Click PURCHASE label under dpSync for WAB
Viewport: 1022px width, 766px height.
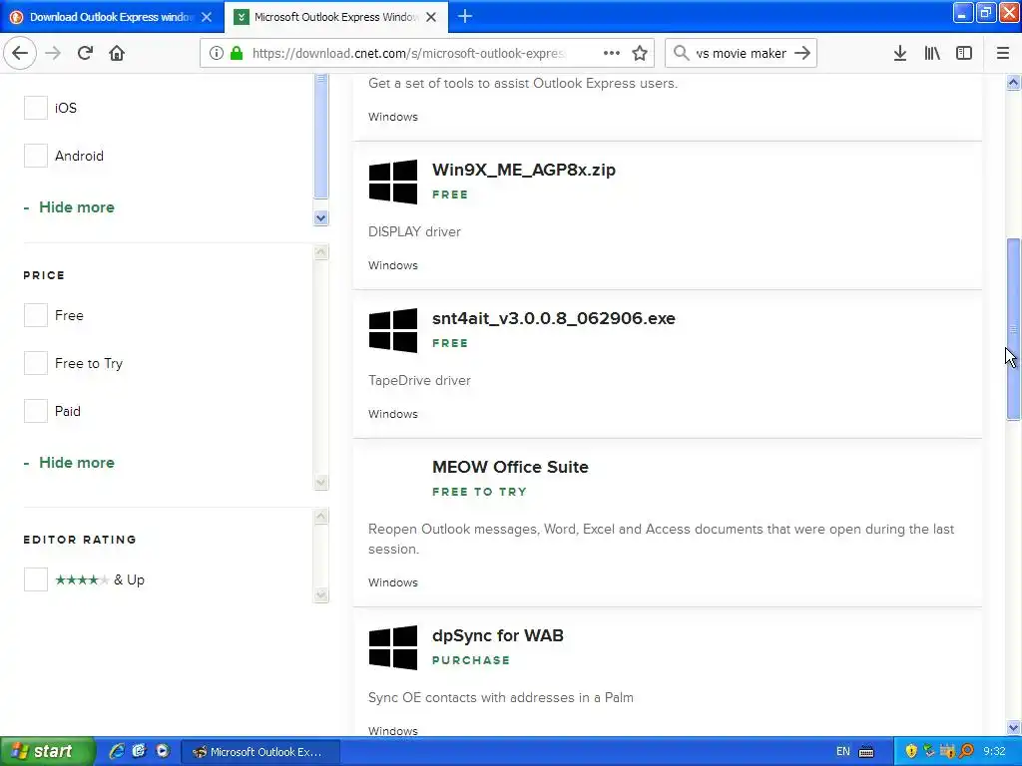pos(471,660)
